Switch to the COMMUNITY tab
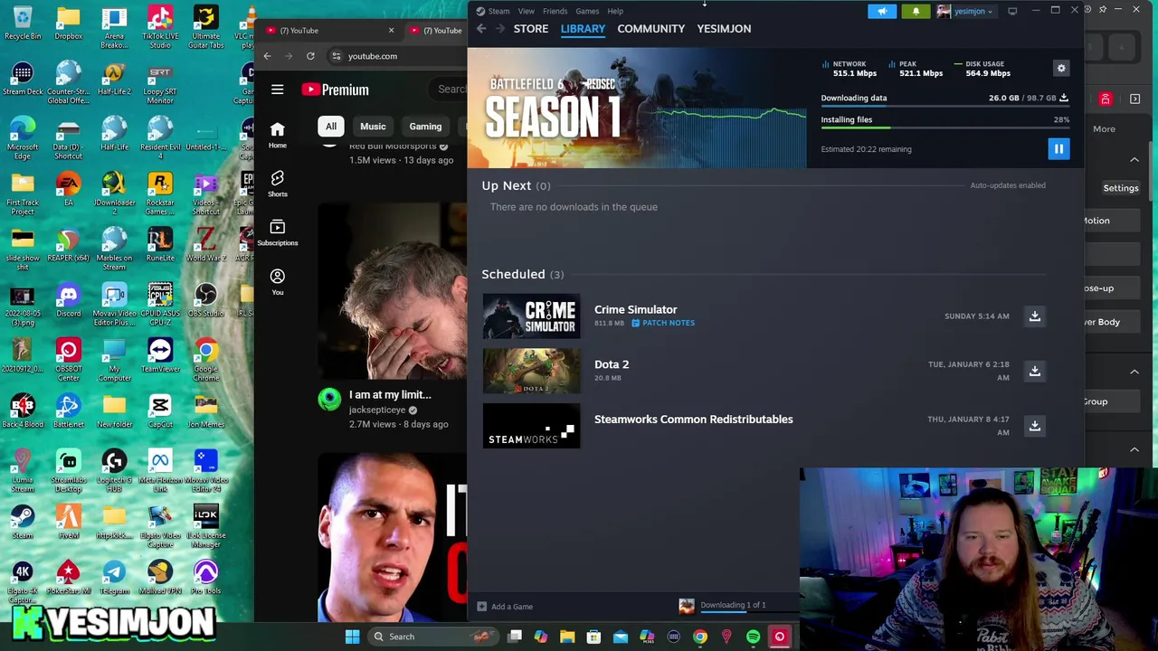 (650, 28)
